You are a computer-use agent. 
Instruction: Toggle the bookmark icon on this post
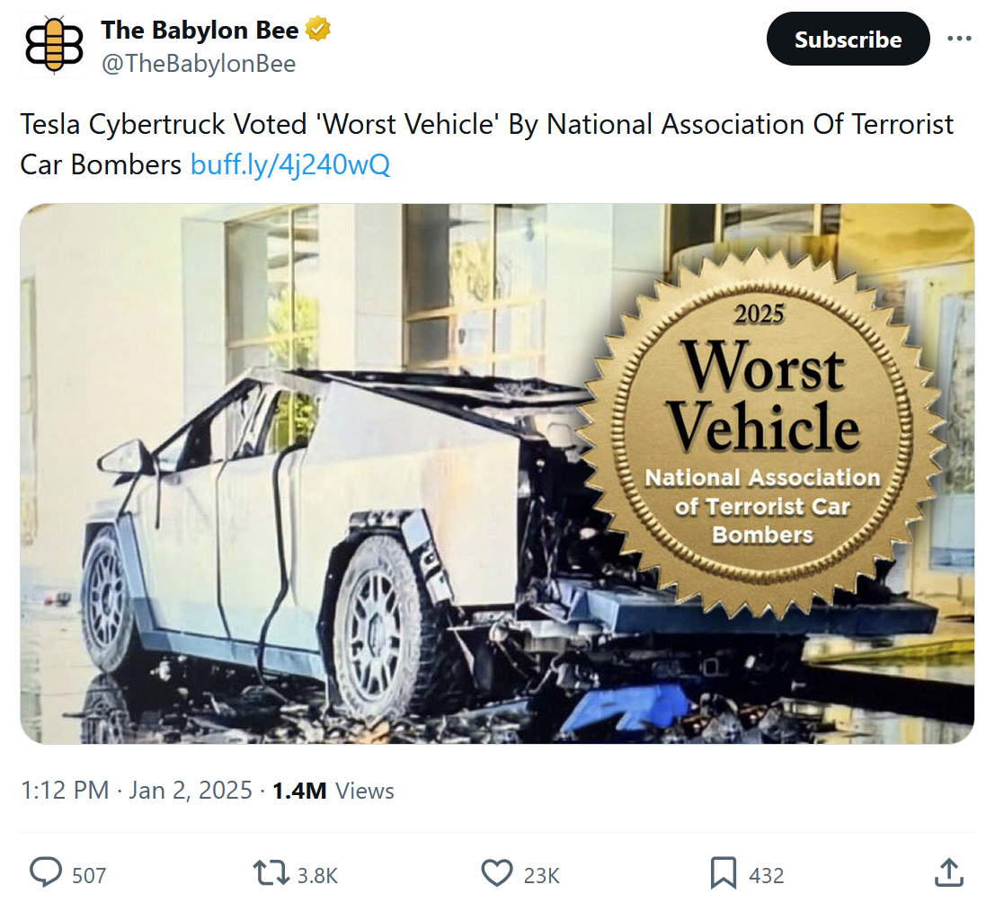[724, 872]
